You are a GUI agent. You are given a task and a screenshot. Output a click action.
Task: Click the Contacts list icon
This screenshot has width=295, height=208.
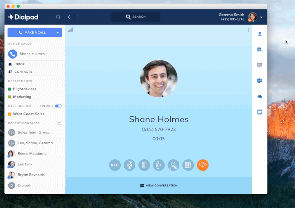pos(10,72)
